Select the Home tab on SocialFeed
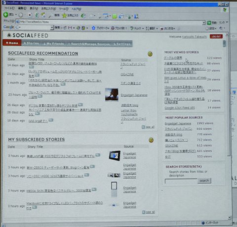The width and height of the screenshot is (237, 227). [12, 43]
